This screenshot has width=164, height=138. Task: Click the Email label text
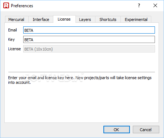tap(12, 30)
